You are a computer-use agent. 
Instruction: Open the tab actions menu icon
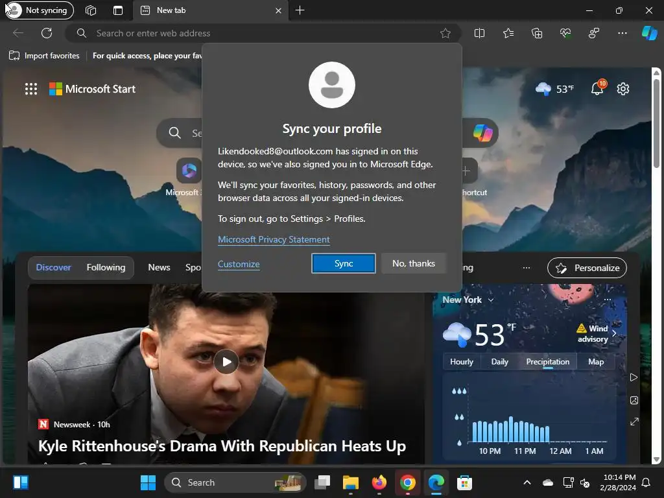(x=118, y=10)
